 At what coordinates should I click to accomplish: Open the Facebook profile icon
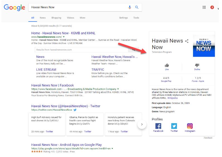point(158,126)
